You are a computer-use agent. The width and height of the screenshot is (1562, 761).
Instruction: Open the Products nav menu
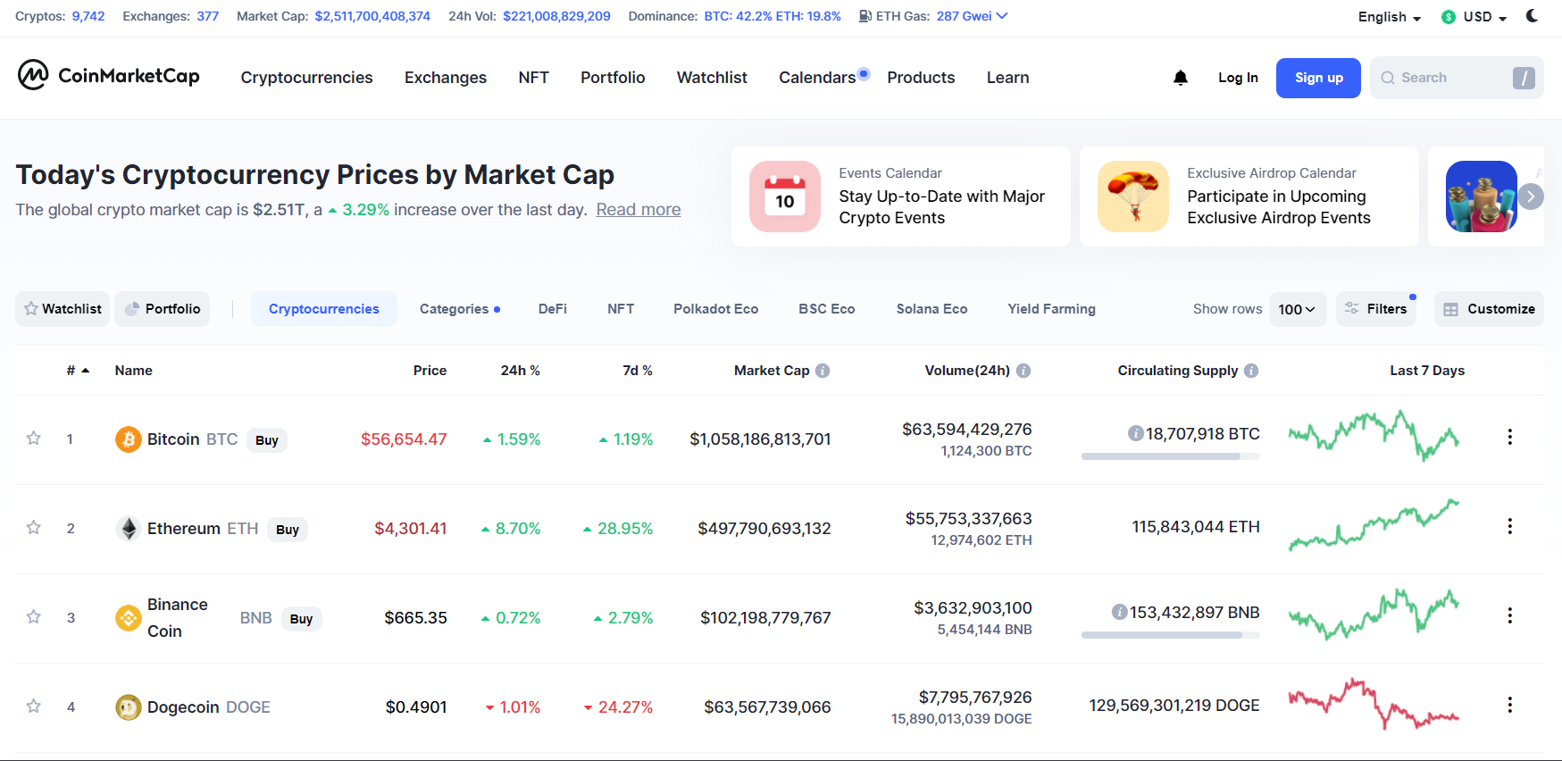pos(921,78)
